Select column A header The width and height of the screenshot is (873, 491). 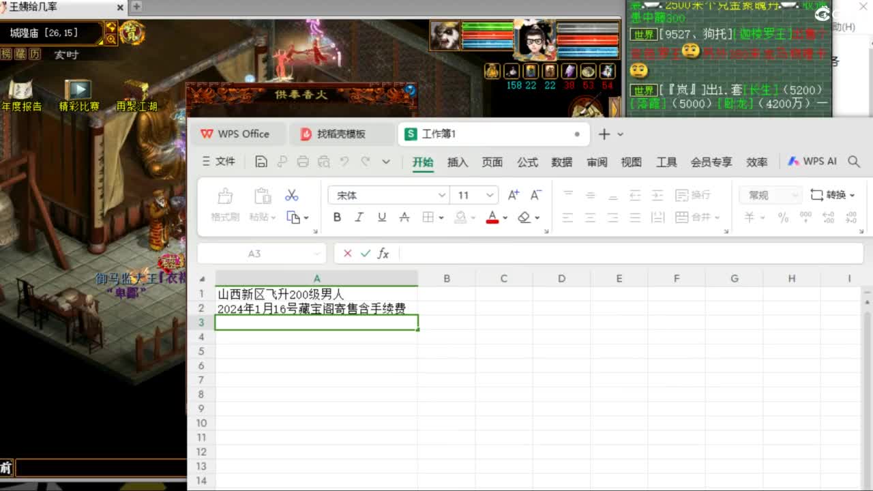(x=316, y=279)
